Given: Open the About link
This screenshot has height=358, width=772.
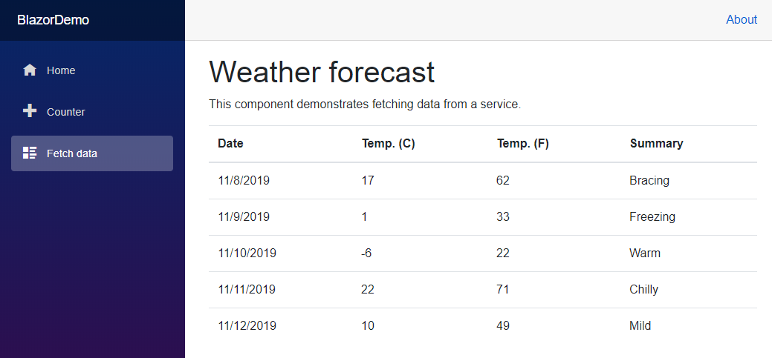Looking at the screenshot, I should click(741, 20).
